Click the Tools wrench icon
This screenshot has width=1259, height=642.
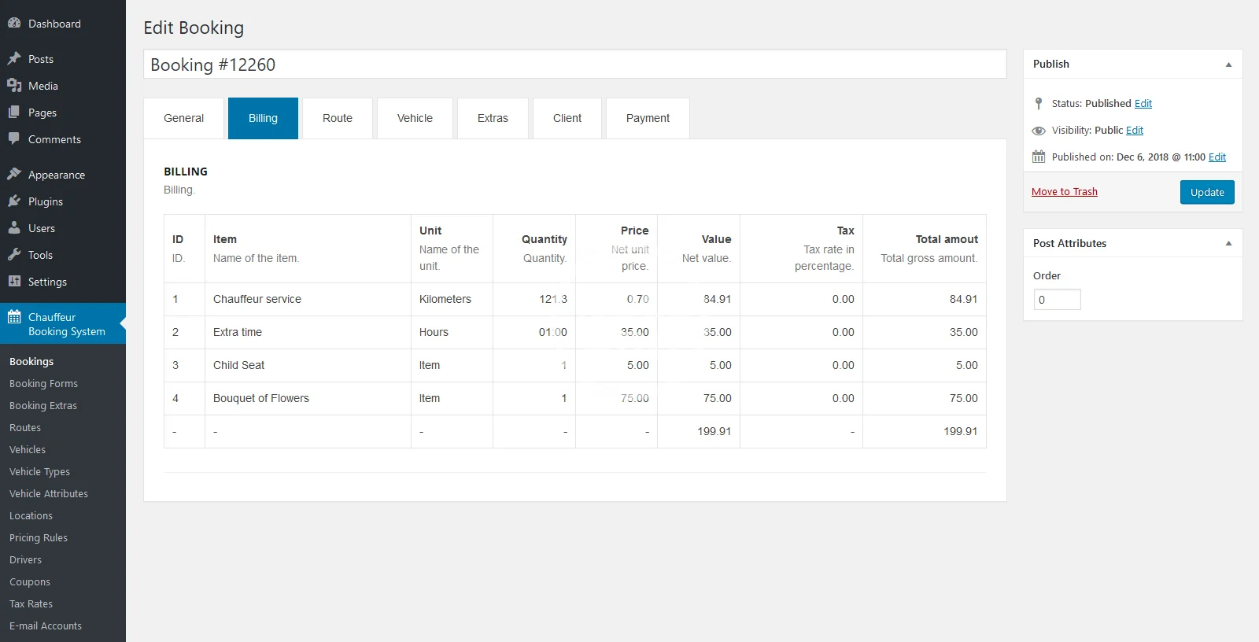pos(14,255)
